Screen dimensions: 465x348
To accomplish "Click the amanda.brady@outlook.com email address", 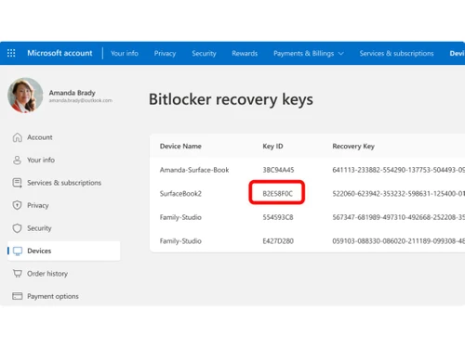I will [81, 100].
